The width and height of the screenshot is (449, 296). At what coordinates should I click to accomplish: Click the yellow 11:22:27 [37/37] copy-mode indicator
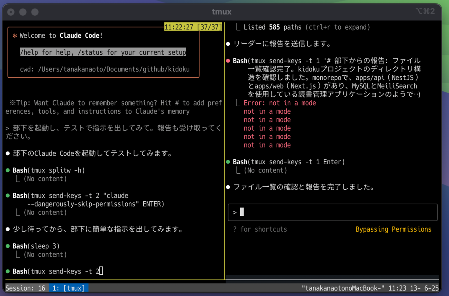(193, 27)
